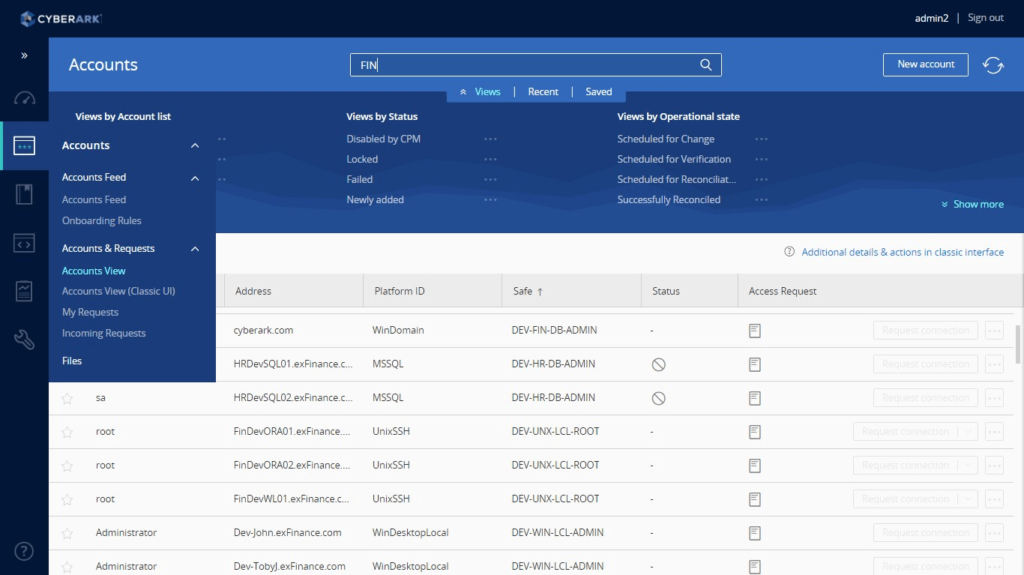
Task: Collapse the Accounts menu section chevron
Action: pos(195,145)
